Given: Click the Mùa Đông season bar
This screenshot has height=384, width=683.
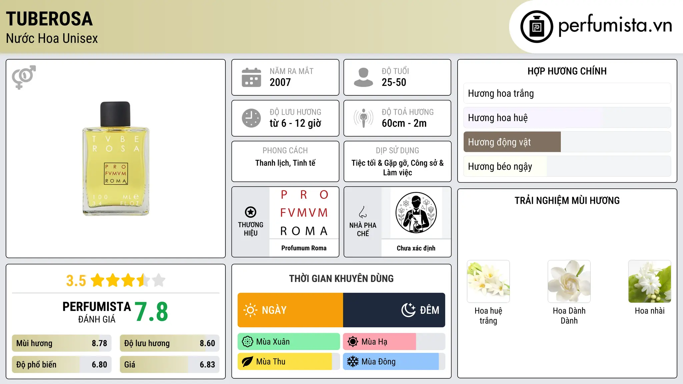Looking at the screenshot, I should pos(394,362).
